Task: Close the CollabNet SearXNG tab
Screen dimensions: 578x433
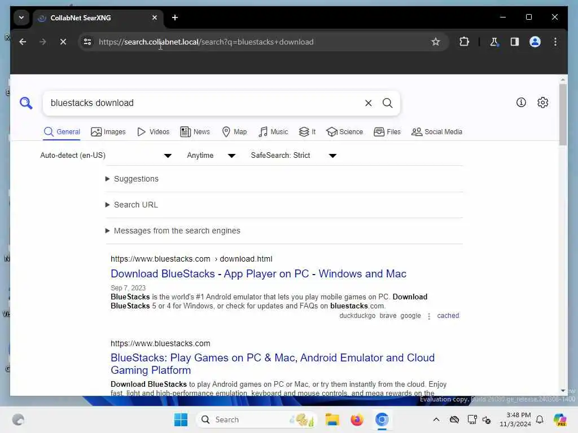Action: pyautogui.click(x=155, y=17)
